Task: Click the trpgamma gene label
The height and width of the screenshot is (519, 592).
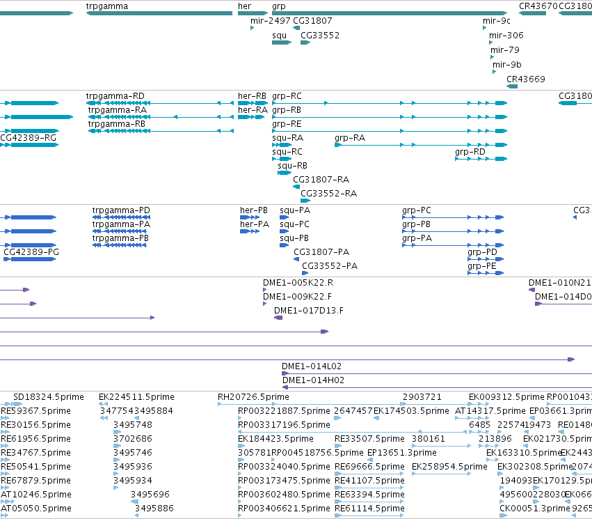Action: [107, 6]
